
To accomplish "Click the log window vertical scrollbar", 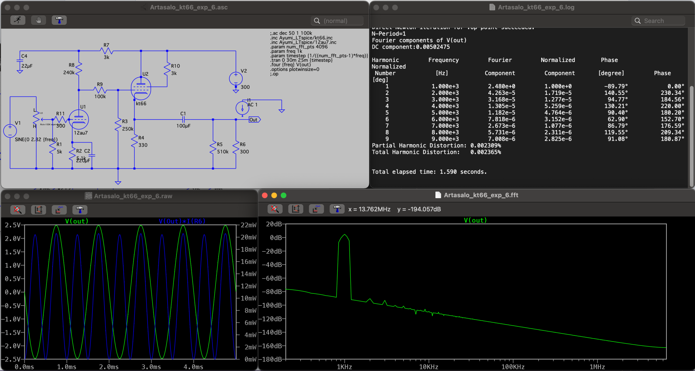I will point(692,136).
